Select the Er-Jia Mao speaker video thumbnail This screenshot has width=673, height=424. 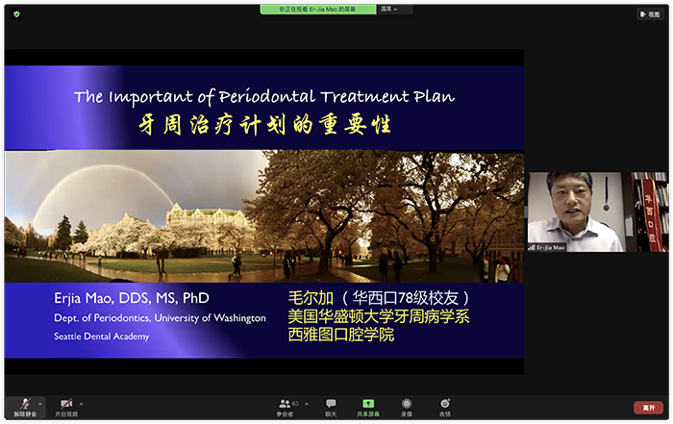[x=598, y=212]
